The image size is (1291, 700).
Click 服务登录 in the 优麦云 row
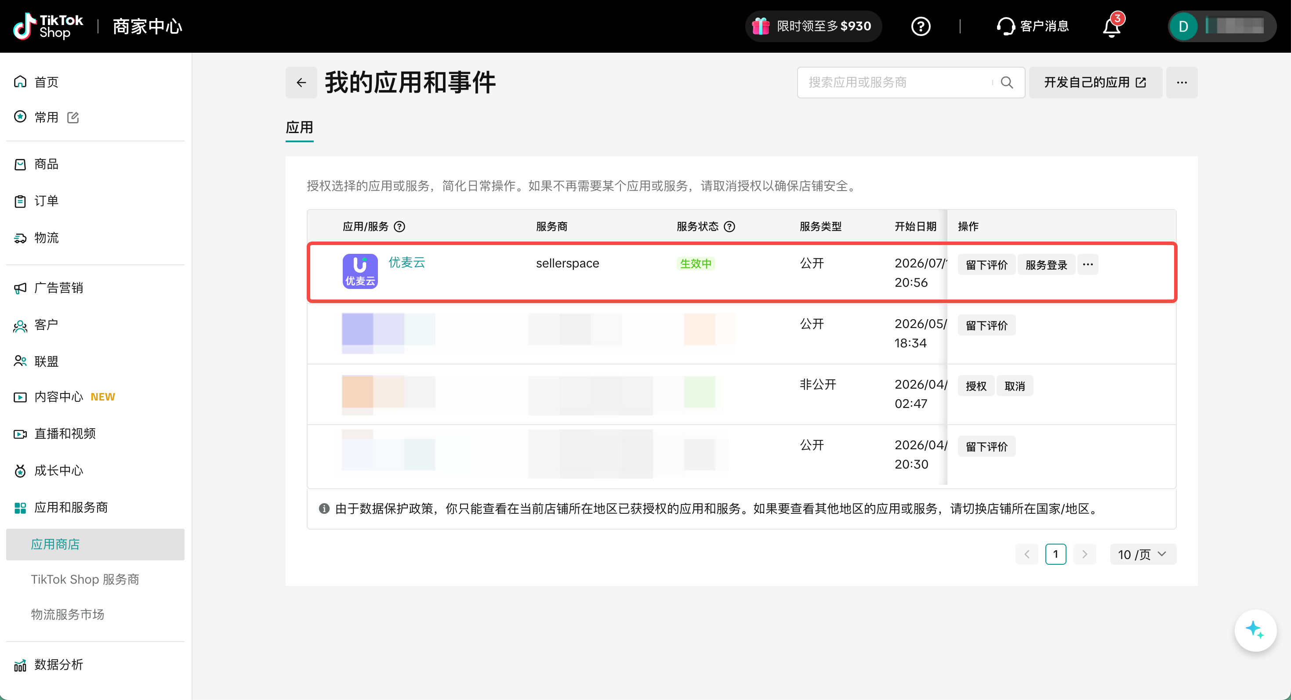click(x=1046, y=265)
